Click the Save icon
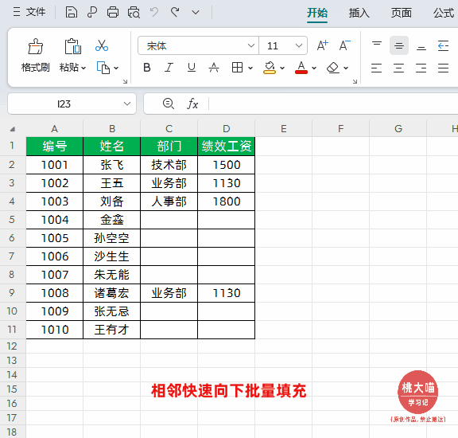 click(x=72, y=12)
